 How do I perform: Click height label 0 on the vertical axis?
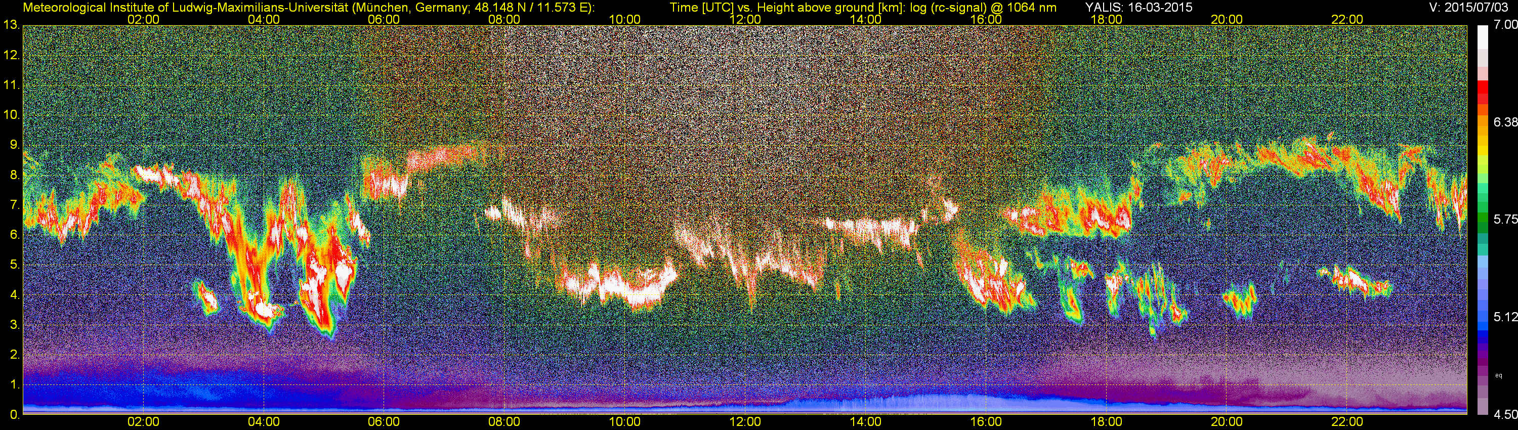pyautogui.click(x=14, y=415)
